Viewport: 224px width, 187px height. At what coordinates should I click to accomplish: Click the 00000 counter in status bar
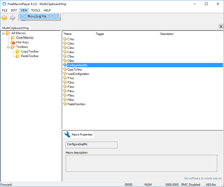(x=129, y=184)
